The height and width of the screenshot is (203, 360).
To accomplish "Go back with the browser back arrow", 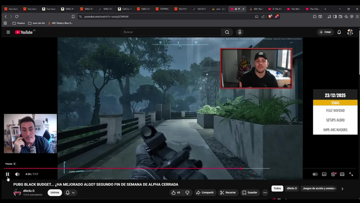I will click(x=5, y=17).
